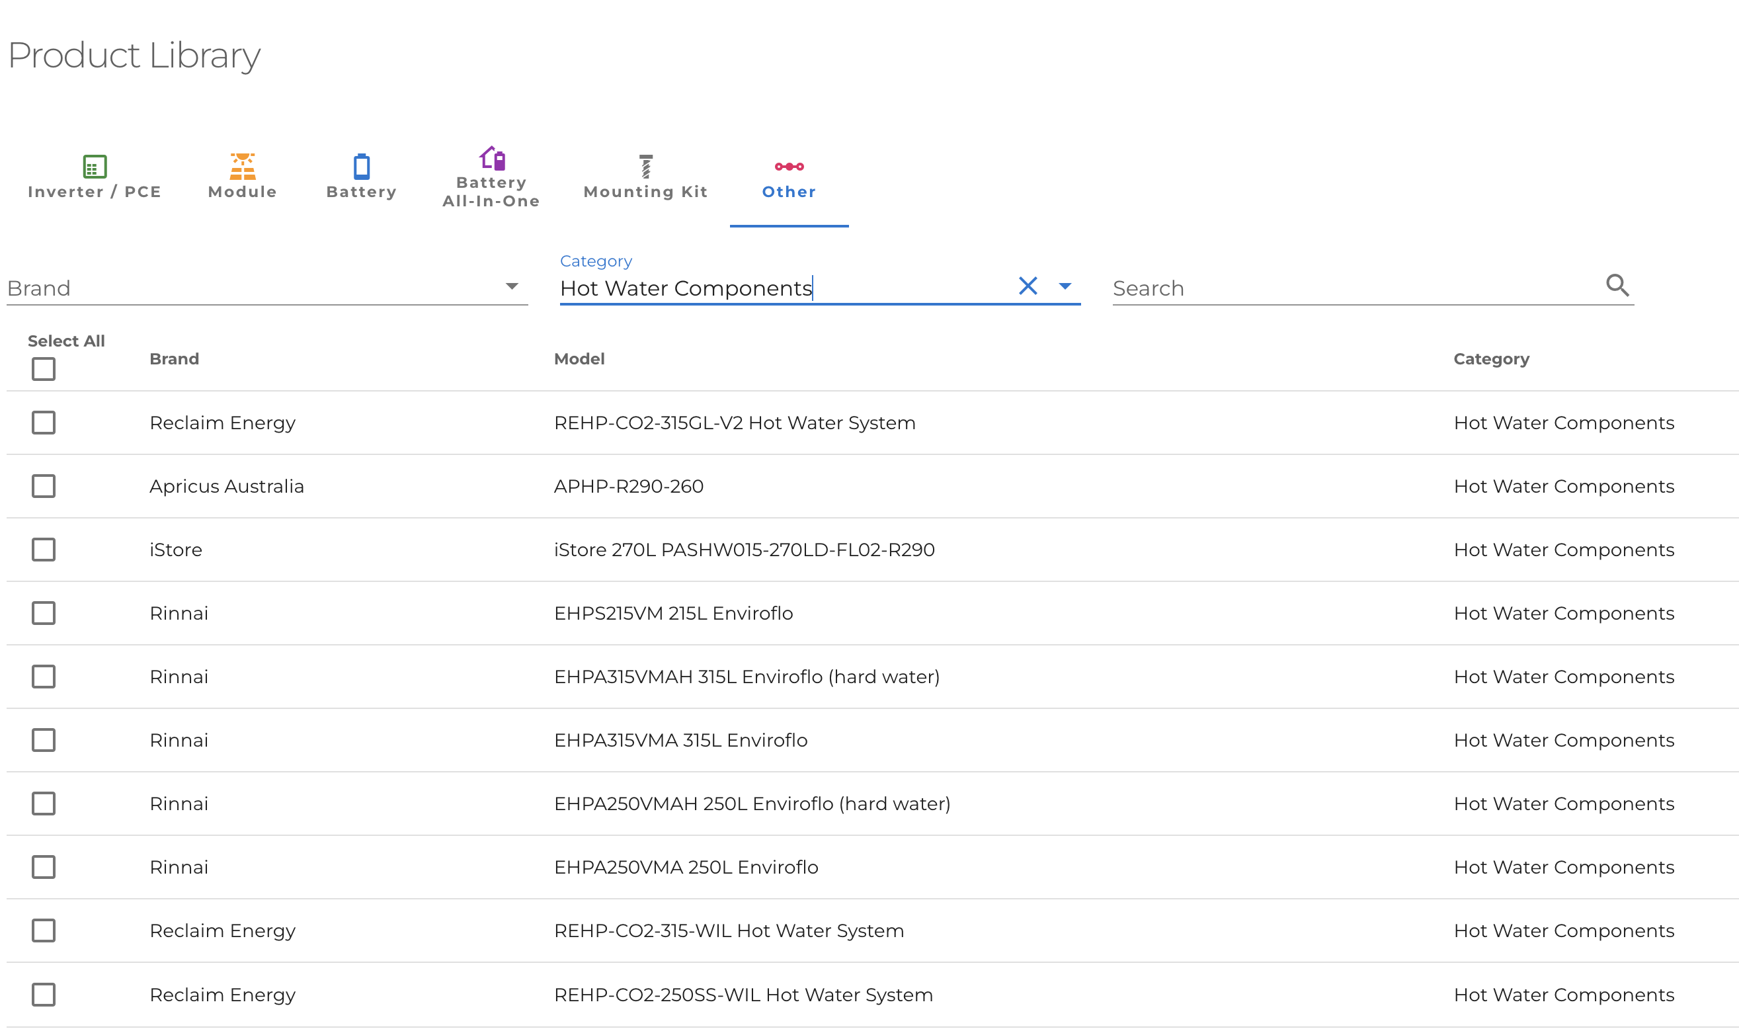
Task: Click model REHP-CO2-315-WIL Hot Water System
Action: click(x=729, y=930)
